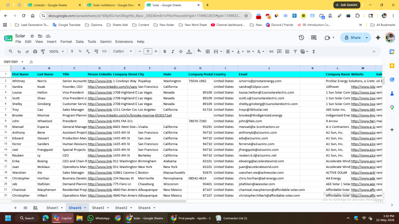
Task: Open the functions sigma menu
Action: point(314,52)
